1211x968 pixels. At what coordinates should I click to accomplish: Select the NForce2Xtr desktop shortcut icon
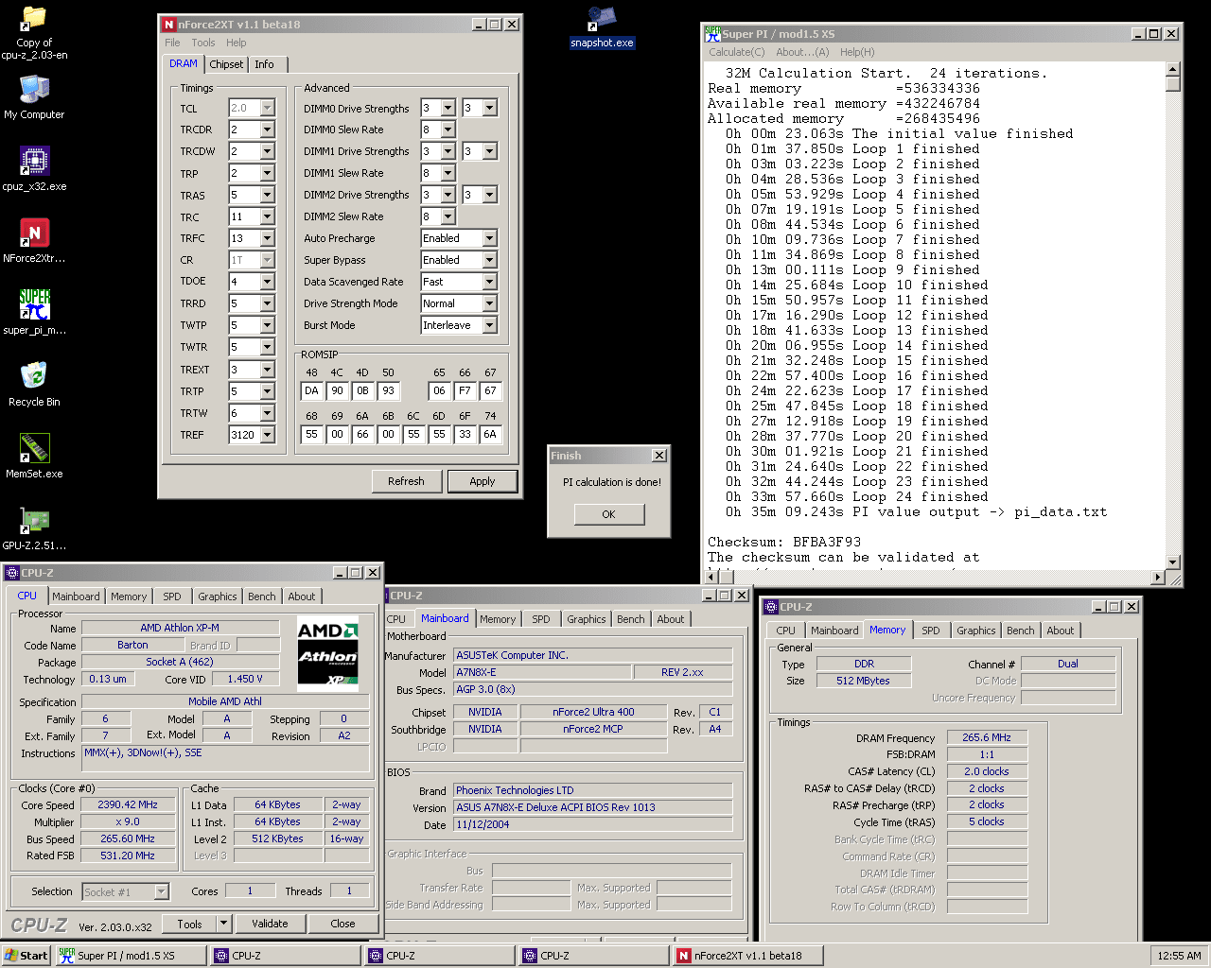[34, 233]
